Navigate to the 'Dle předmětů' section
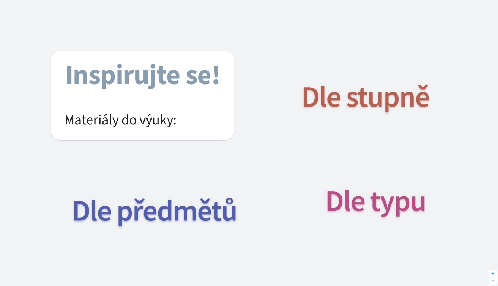Image resolution: width=498 pixels, height=286 pixels. point(154,210)
